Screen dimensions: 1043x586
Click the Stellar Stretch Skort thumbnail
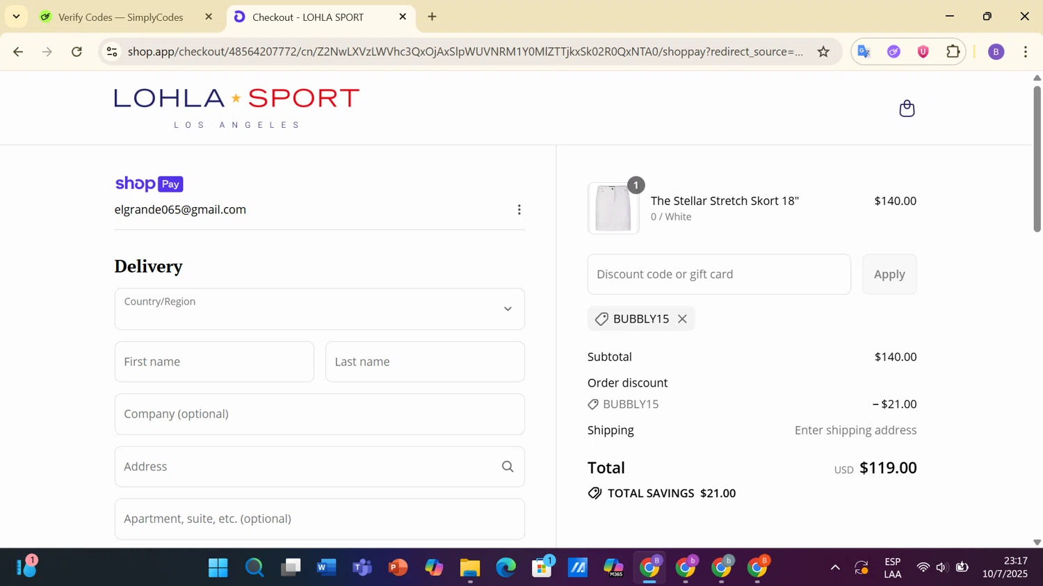coord(613,209)
